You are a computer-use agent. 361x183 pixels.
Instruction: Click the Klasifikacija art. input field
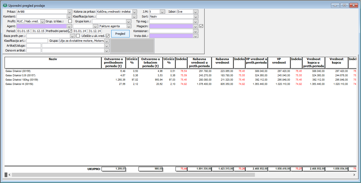[37, 41]
